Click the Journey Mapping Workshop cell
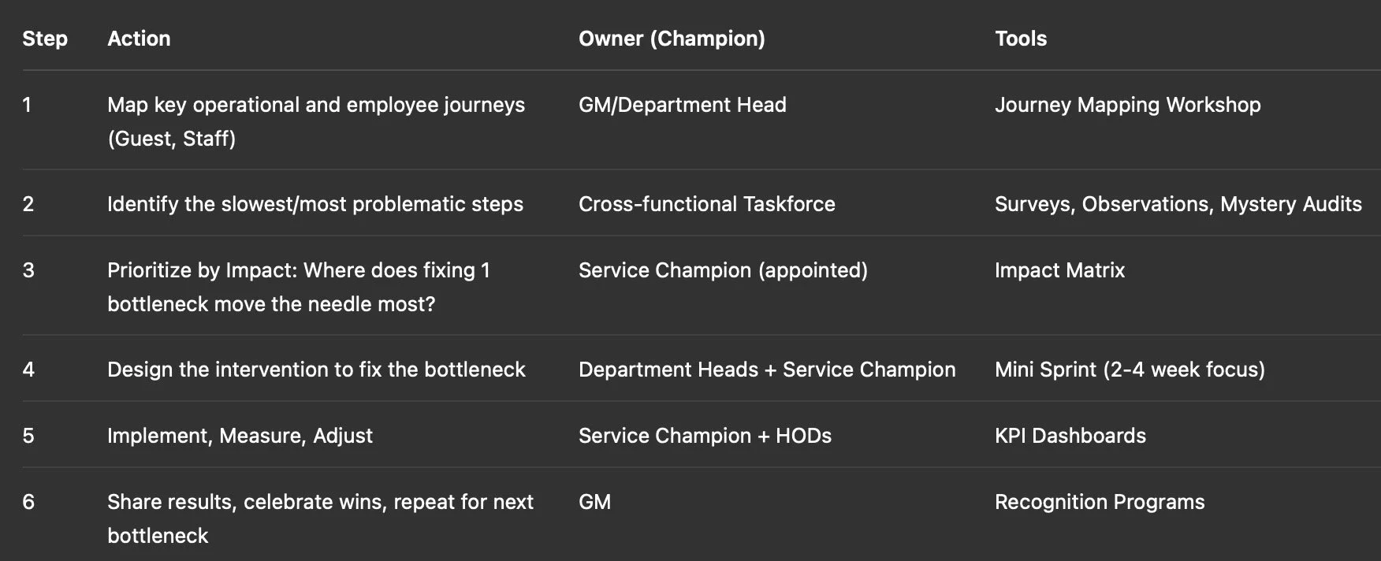1381x561 pixels. (x=1128, y=105)
